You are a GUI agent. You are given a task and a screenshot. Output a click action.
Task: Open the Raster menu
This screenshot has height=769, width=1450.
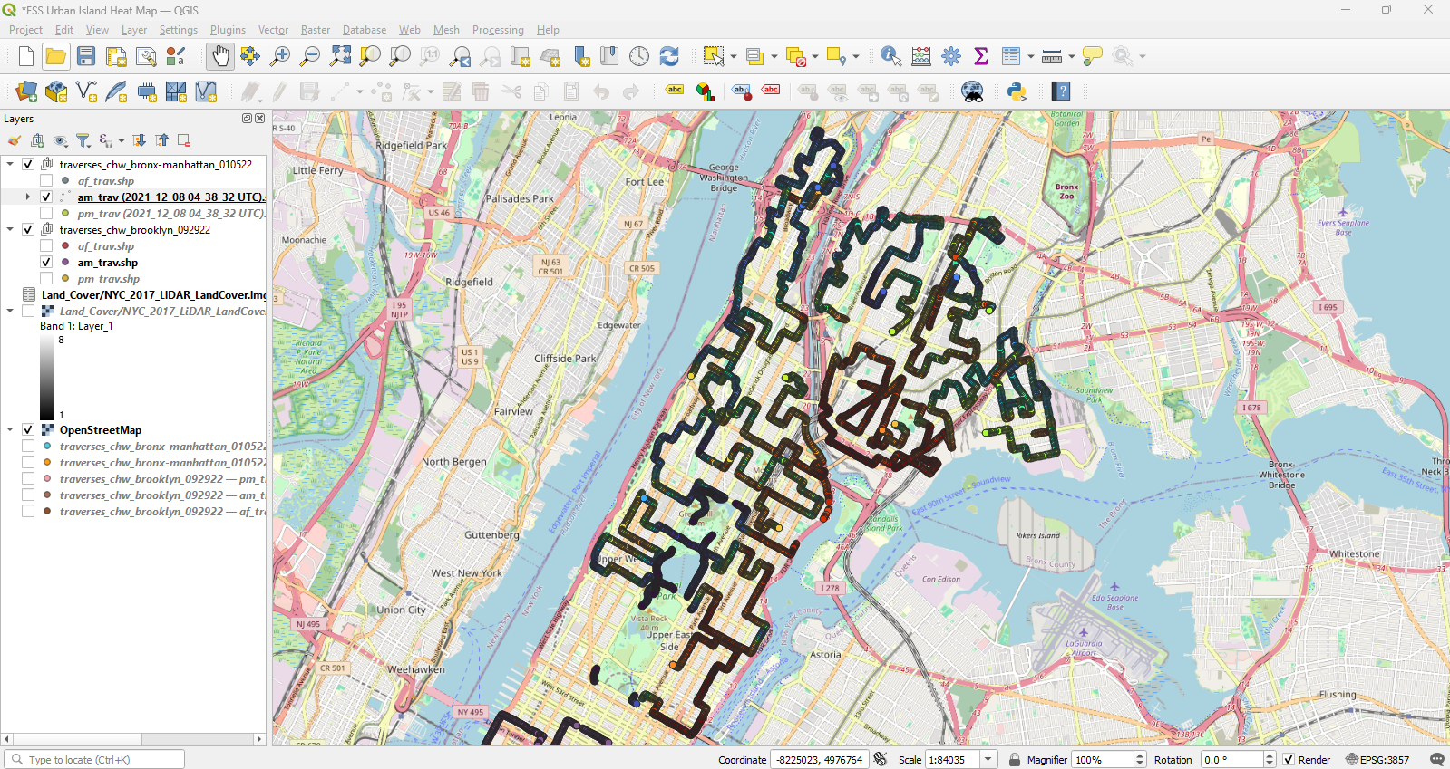(316, 30)
